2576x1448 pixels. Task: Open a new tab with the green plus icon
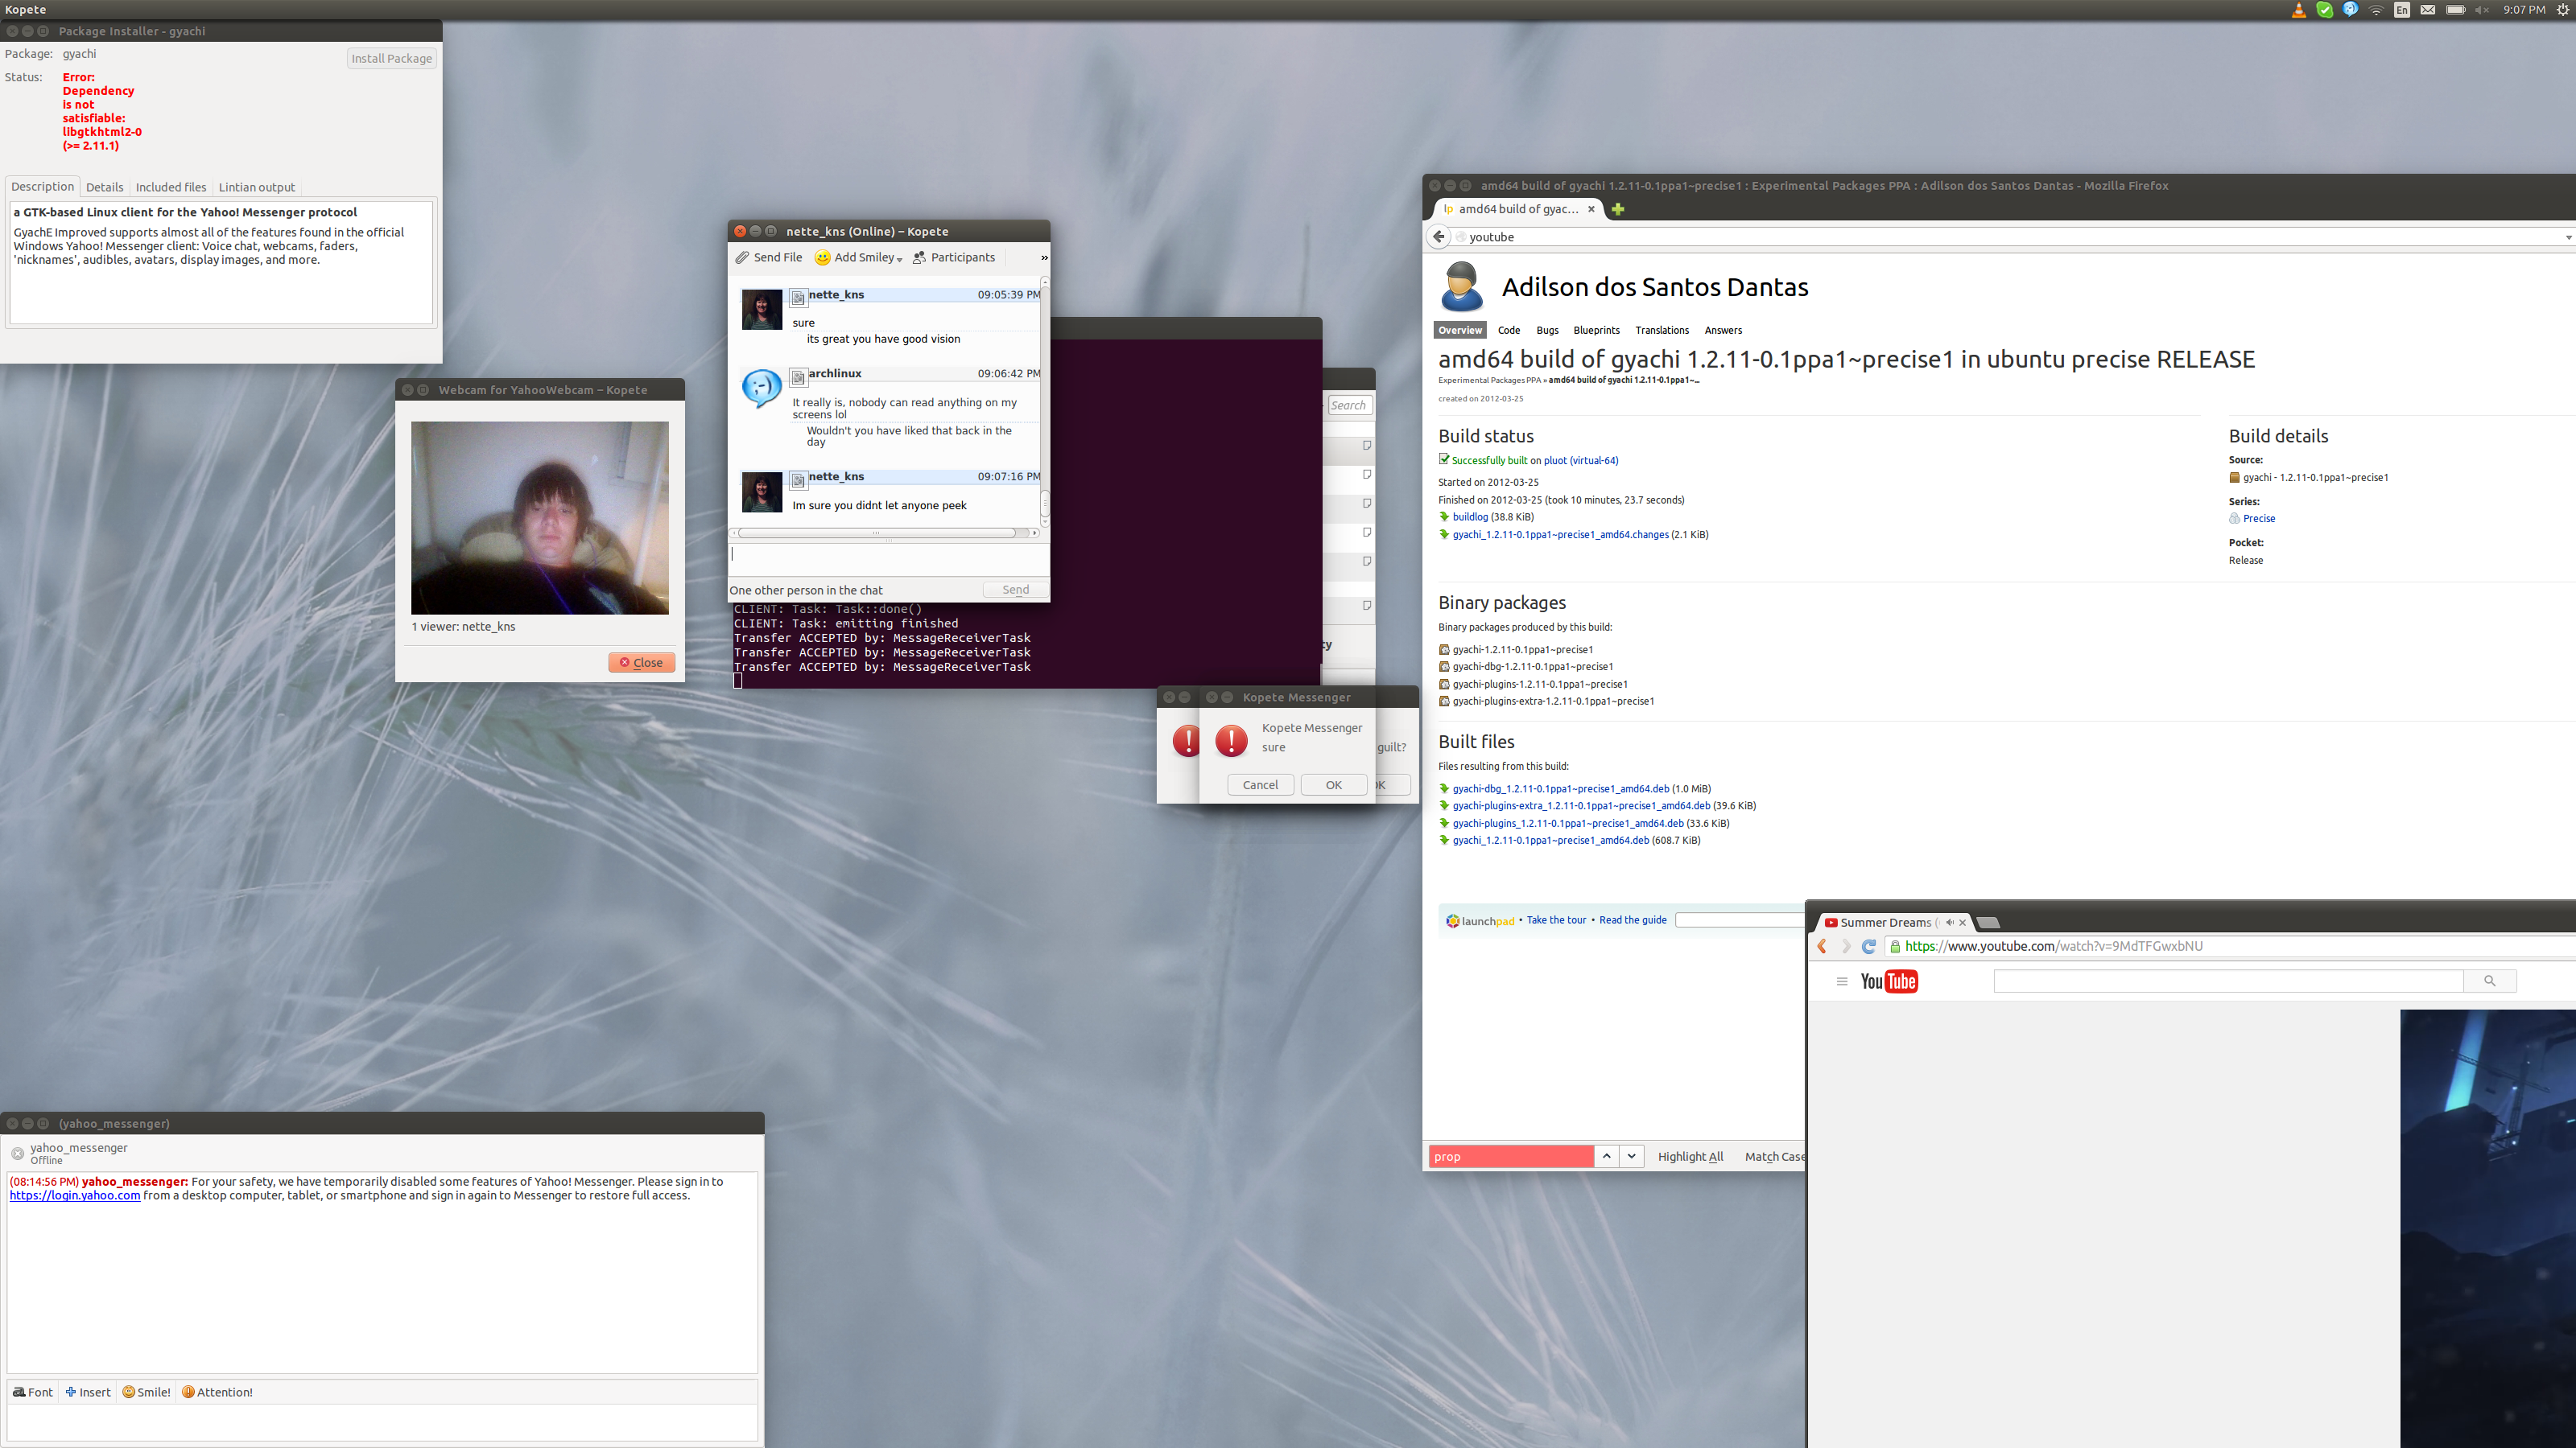(x=1618, y=209)
